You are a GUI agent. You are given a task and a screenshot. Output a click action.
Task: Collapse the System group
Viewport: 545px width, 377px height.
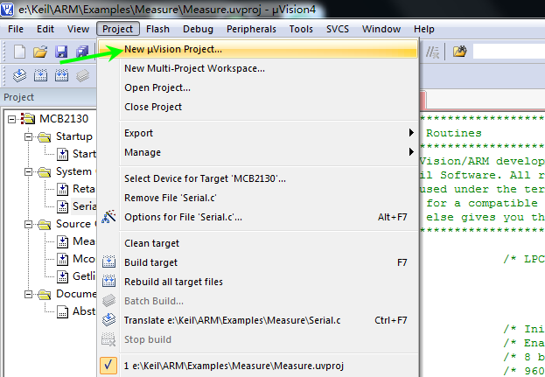coord(29,172)
